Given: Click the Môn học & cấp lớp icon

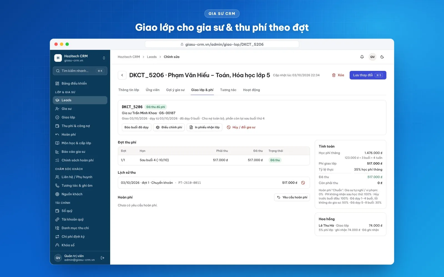Looking at the screenshot, I should click(x=57, y=143).
